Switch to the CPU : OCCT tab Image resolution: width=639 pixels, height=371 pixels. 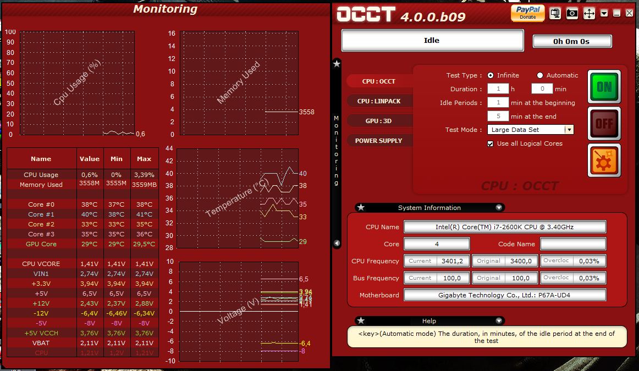378,81
